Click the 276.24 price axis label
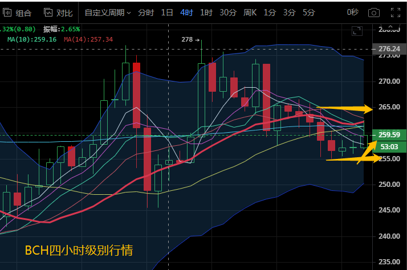407x270 pixels. pyautogui.click(x=389, y=49)
